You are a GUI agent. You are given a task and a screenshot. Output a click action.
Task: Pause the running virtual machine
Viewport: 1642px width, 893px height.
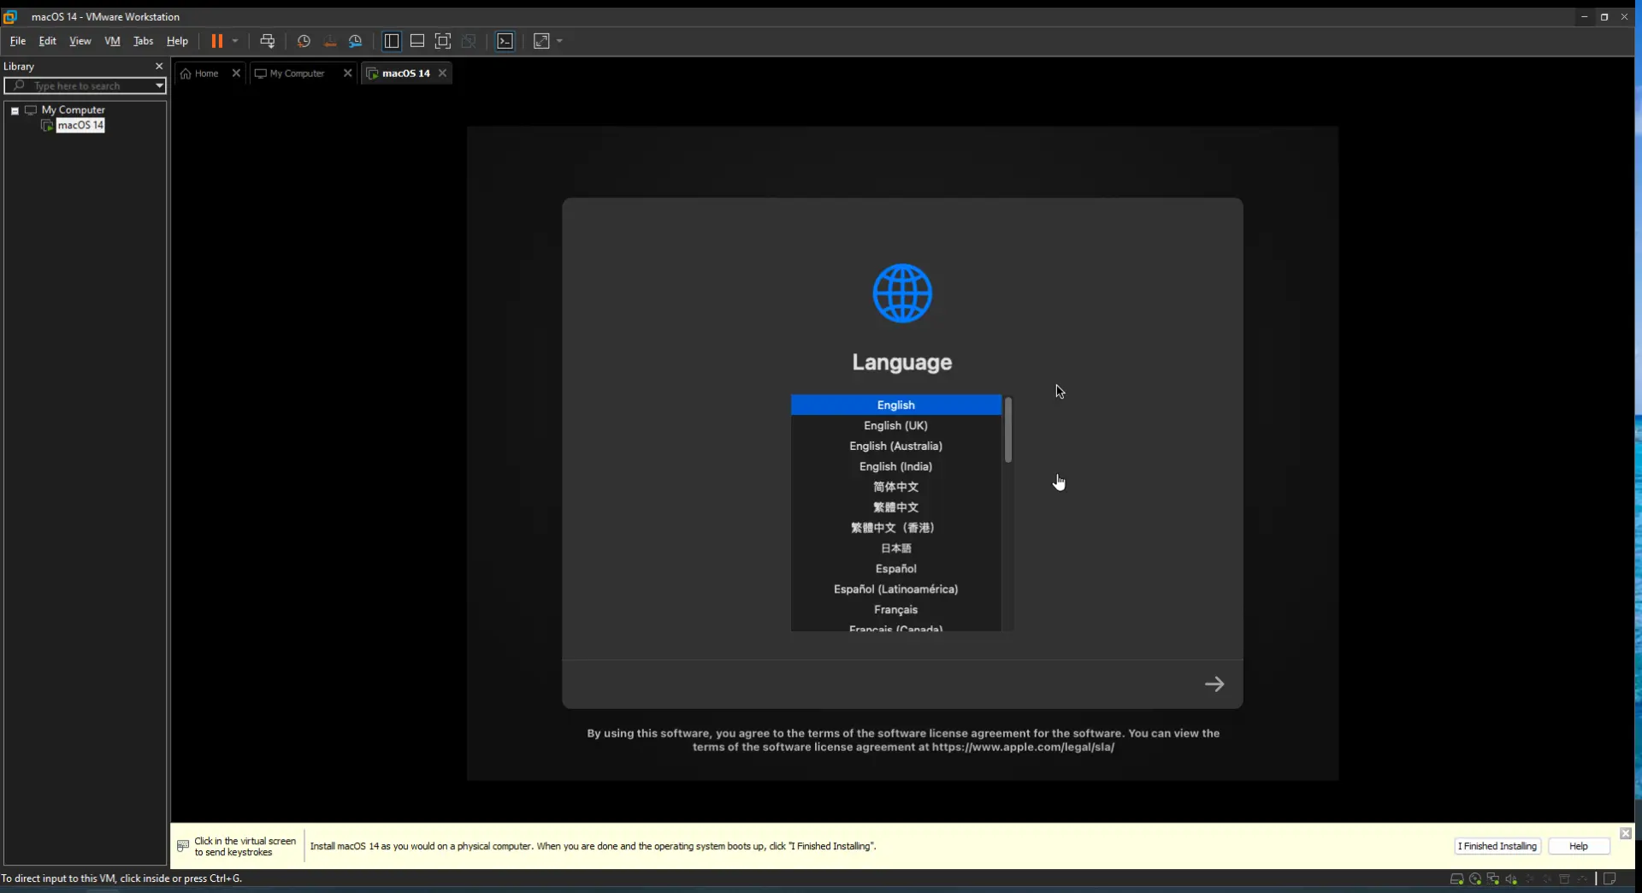tap(216, 41)
